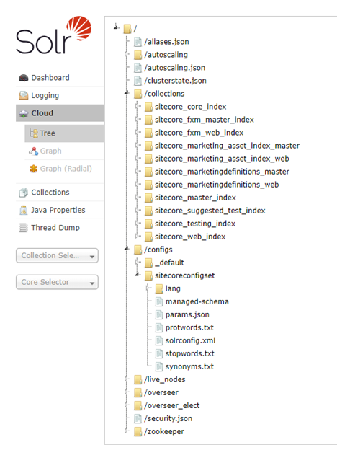Select sitecore_master_index collection
Screen dimensions: 337x450
click(x=195, y=198)
